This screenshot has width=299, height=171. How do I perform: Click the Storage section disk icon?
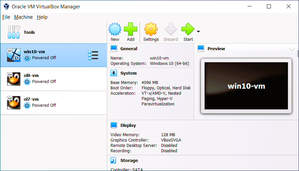(x=113, y=160)
